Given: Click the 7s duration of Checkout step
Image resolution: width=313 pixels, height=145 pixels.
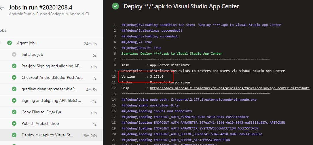Looking at the screenshot, I should click(x=95, y=78).
